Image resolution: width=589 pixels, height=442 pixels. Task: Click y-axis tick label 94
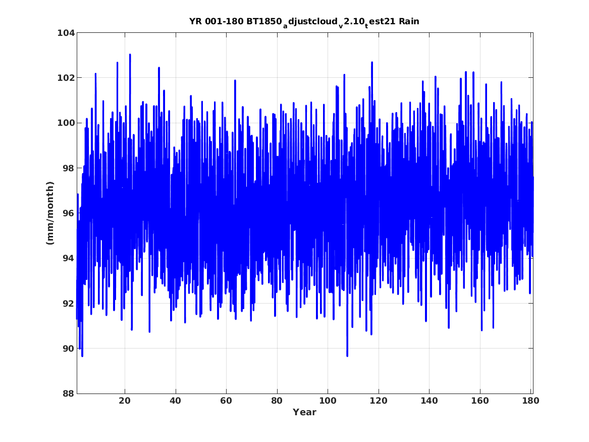(69, 258)
